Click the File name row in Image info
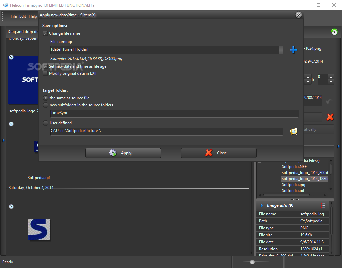The height and width of the screenshot is (268, 342). coord(293,214)
